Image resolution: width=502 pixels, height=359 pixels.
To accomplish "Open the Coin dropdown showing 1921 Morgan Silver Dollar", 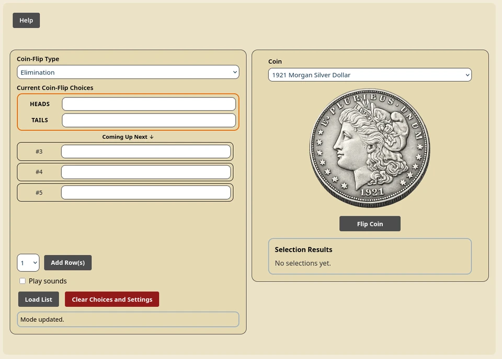I will (x=370, y=75).
